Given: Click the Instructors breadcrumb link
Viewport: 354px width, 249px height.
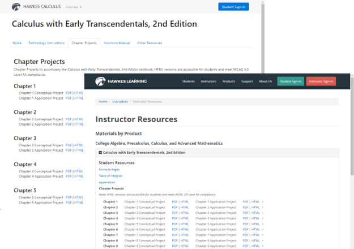Looking at the screenshot, I should pyautogui.click(x=120, y=101).
